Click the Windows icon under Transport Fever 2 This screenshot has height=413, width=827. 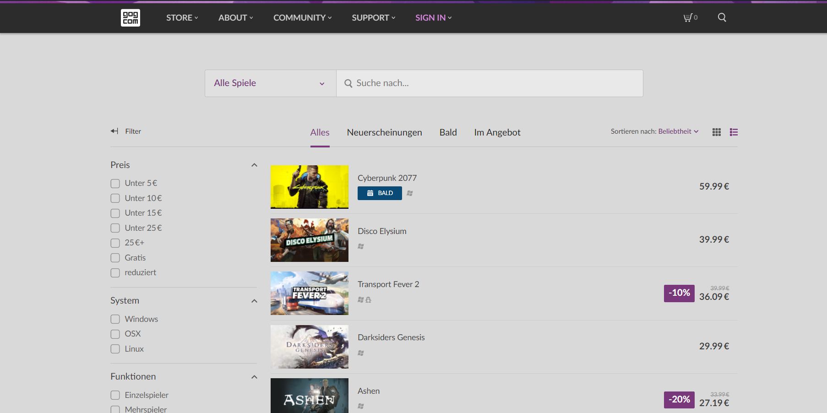(x=361, y=300)
